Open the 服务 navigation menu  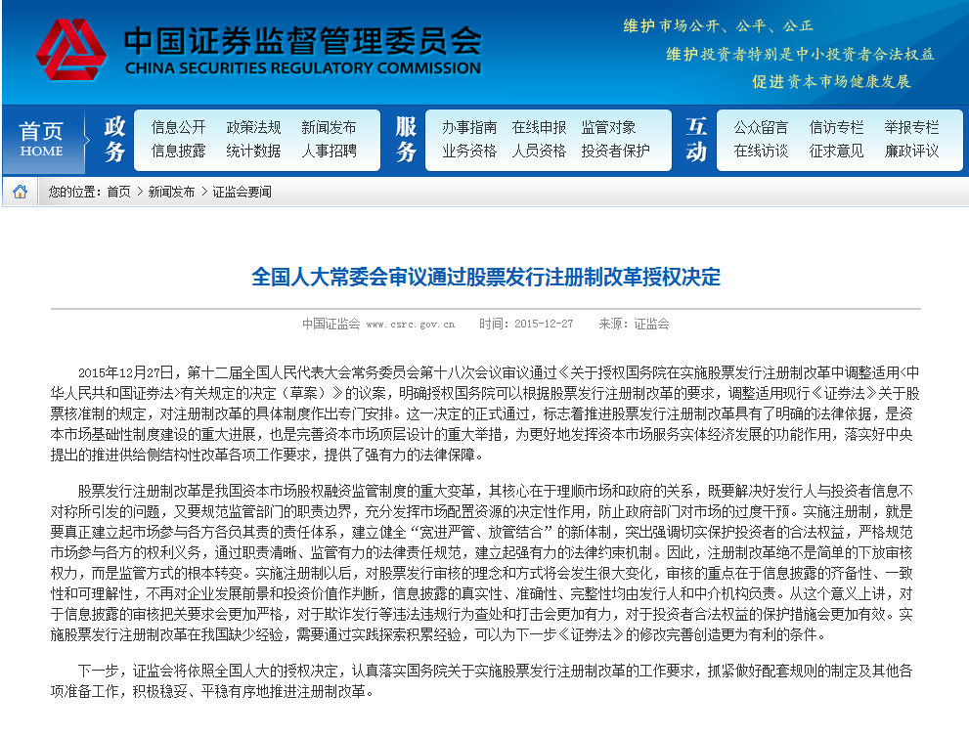tap(404, 137)
